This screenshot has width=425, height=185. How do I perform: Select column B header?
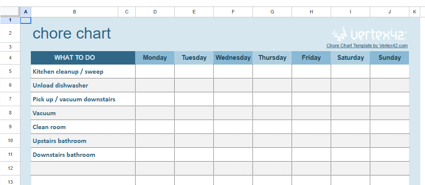point(74,12)
